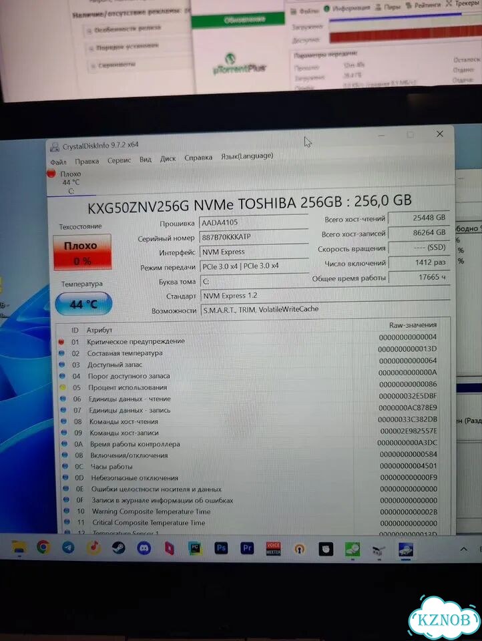Open the Правка menu

click(x=87, y=161)
